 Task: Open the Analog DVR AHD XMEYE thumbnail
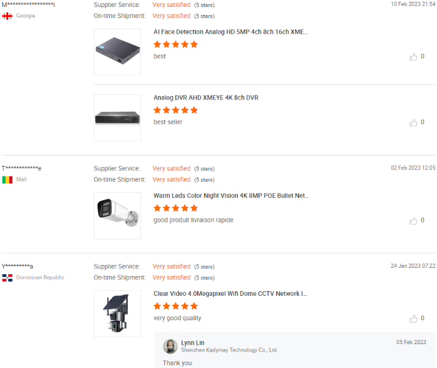pyautogui.click(x=117, y=118)
